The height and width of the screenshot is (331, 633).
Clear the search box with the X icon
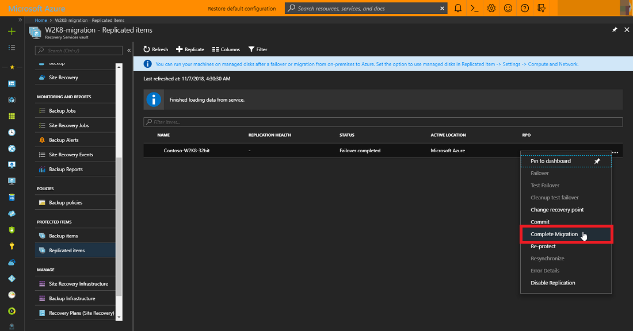[442, 8]
